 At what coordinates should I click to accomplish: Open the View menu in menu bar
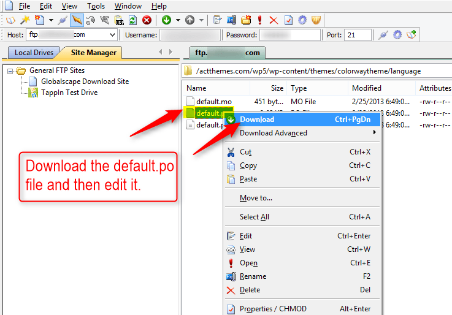(x=69, y=6)
